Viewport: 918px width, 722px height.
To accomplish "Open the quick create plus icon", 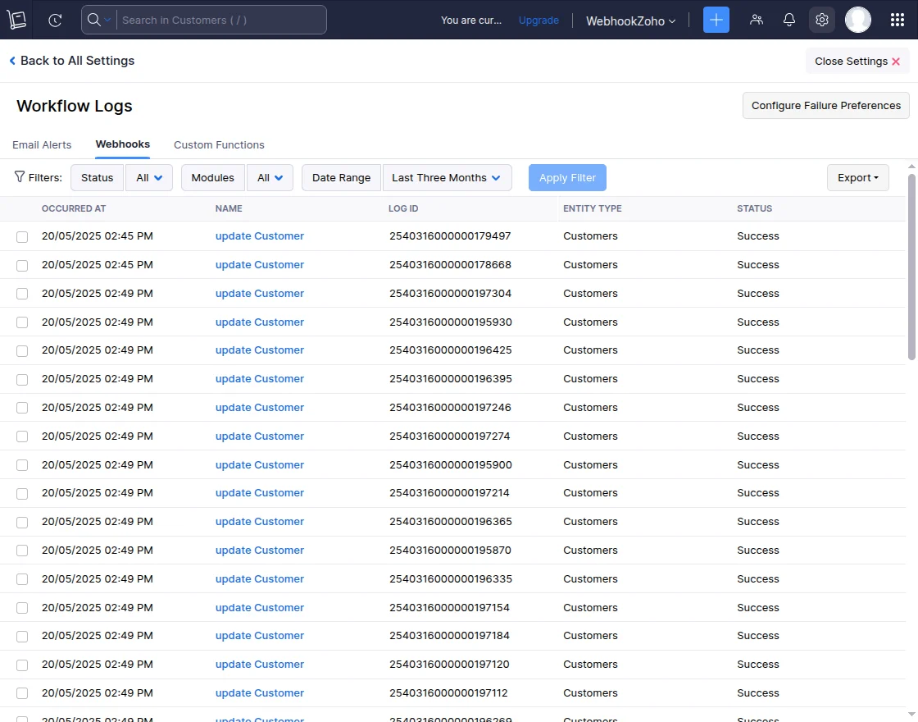I will tap(716, 19).
